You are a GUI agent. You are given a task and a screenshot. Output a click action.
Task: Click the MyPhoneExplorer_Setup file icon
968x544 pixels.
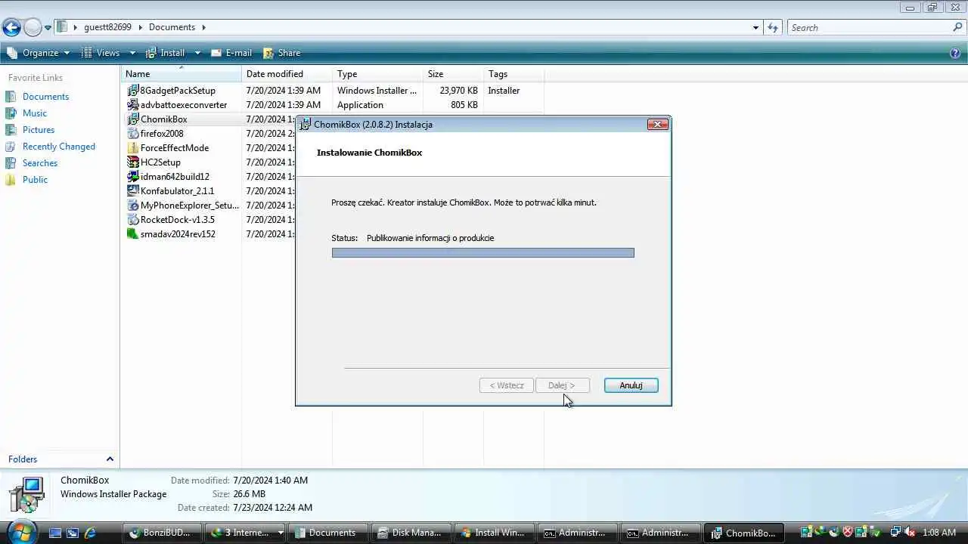133,206
